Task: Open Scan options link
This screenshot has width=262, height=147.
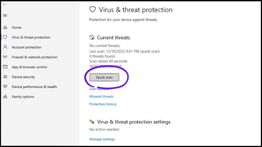Action: [99, 89]
